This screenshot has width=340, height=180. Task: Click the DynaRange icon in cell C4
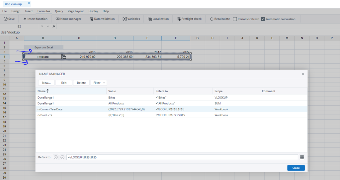click(64, 57)
